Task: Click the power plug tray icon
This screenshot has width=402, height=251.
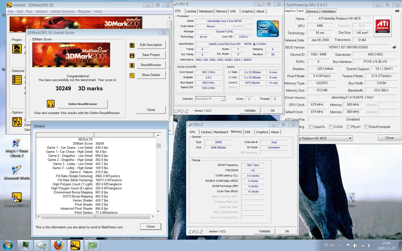Action: [355, 245]
